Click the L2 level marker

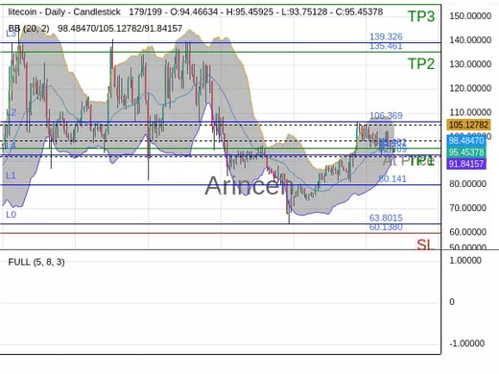tap(11, 112)
